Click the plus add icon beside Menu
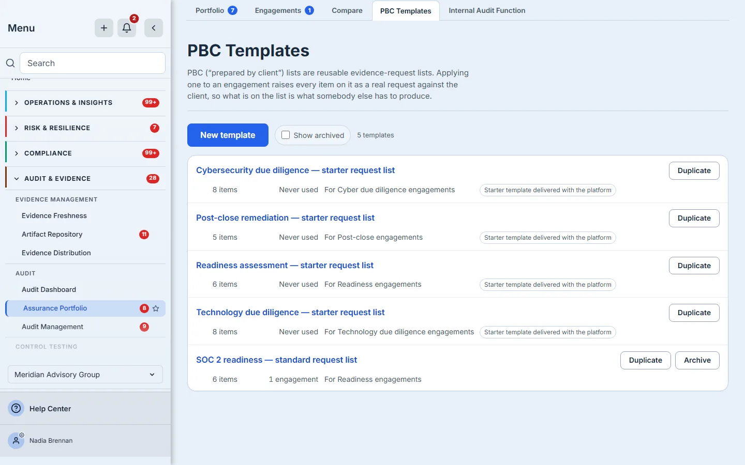Screen dimensions: 745x465 click(104, 28)
